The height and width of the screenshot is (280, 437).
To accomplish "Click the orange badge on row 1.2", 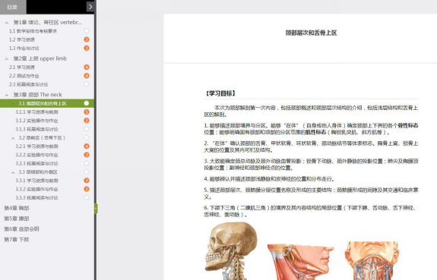I will tap(87, 39).
